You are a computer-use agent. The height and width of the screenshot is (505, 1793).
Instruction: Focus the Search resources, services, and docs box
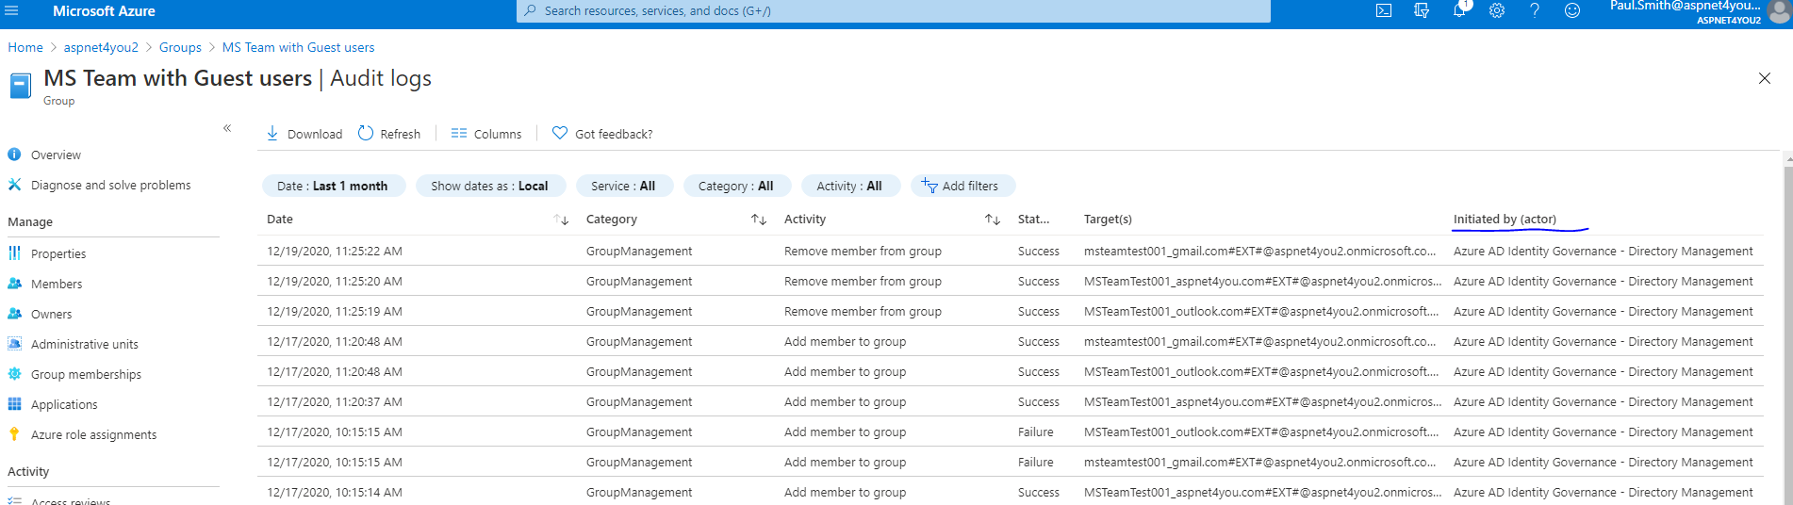(x=894, y=11)
